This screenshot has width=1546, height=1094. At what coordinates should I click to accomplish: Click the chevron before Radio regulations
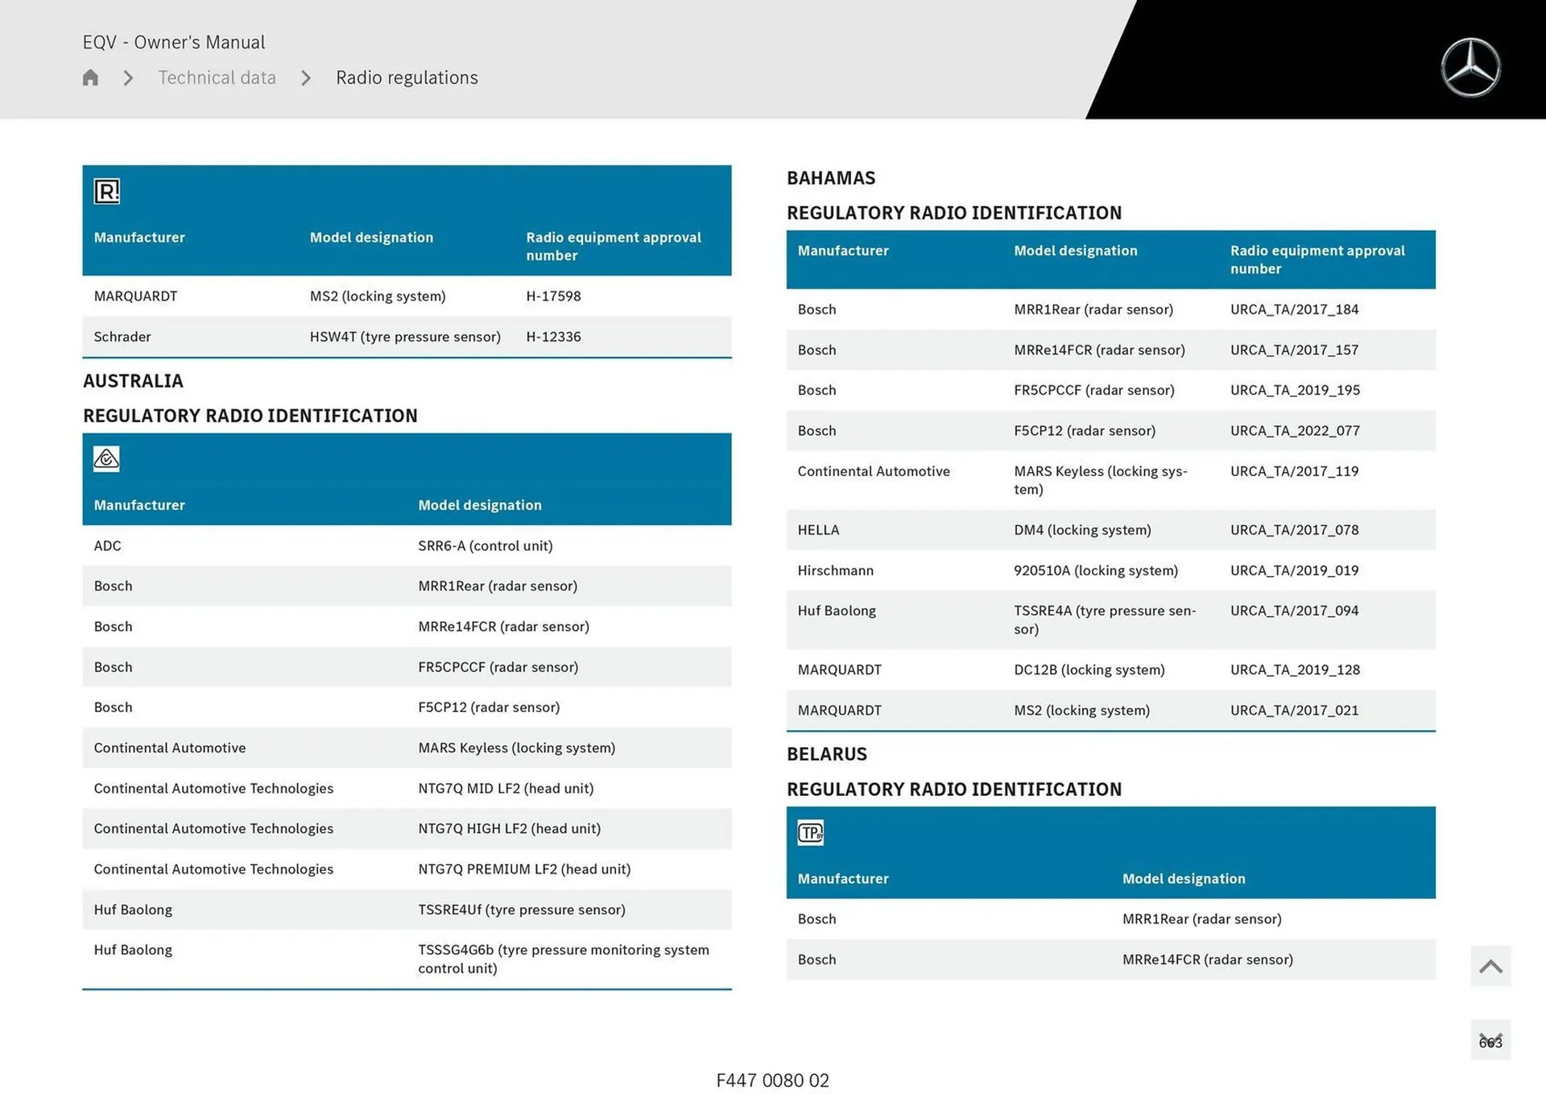pyautogui.click(x=306, y=78)
